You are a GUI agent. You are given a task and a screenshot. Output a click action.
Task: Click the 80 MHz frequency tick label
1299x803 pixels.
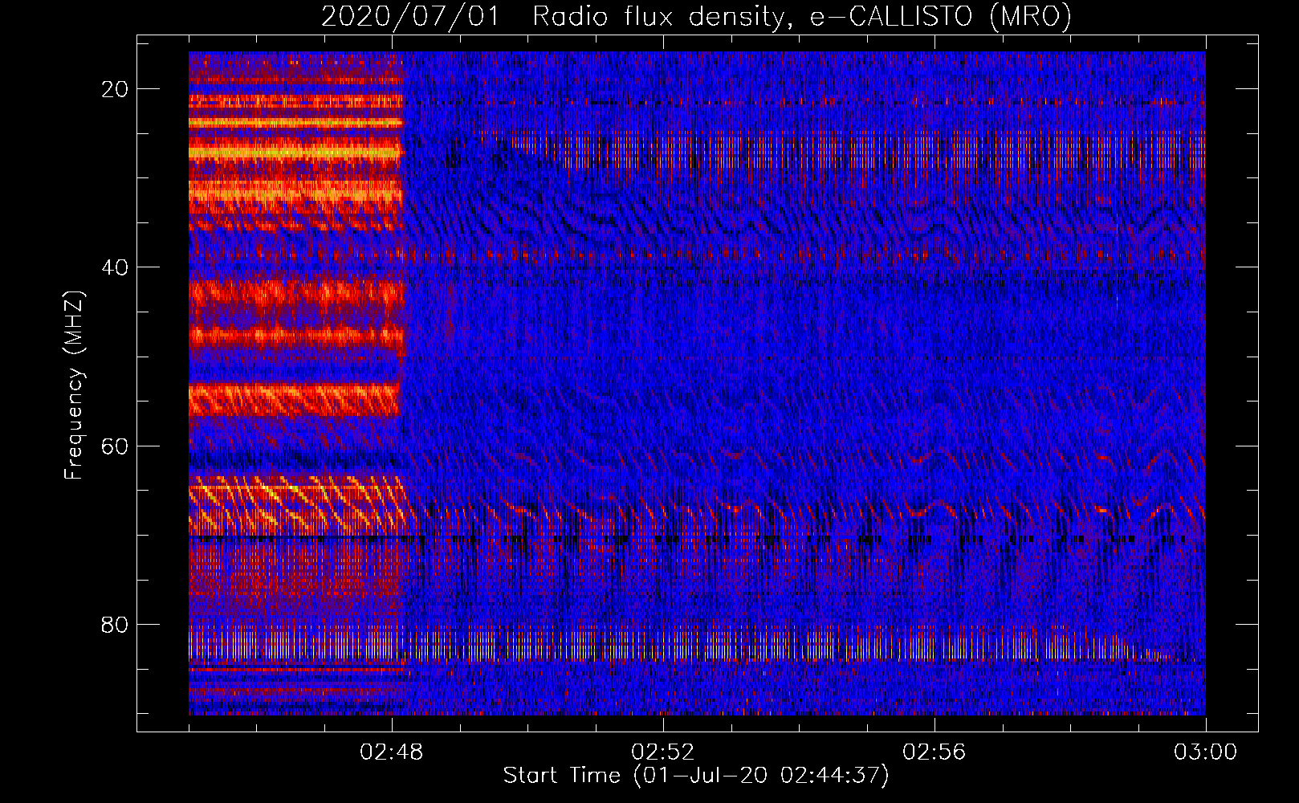coord(116,624)
